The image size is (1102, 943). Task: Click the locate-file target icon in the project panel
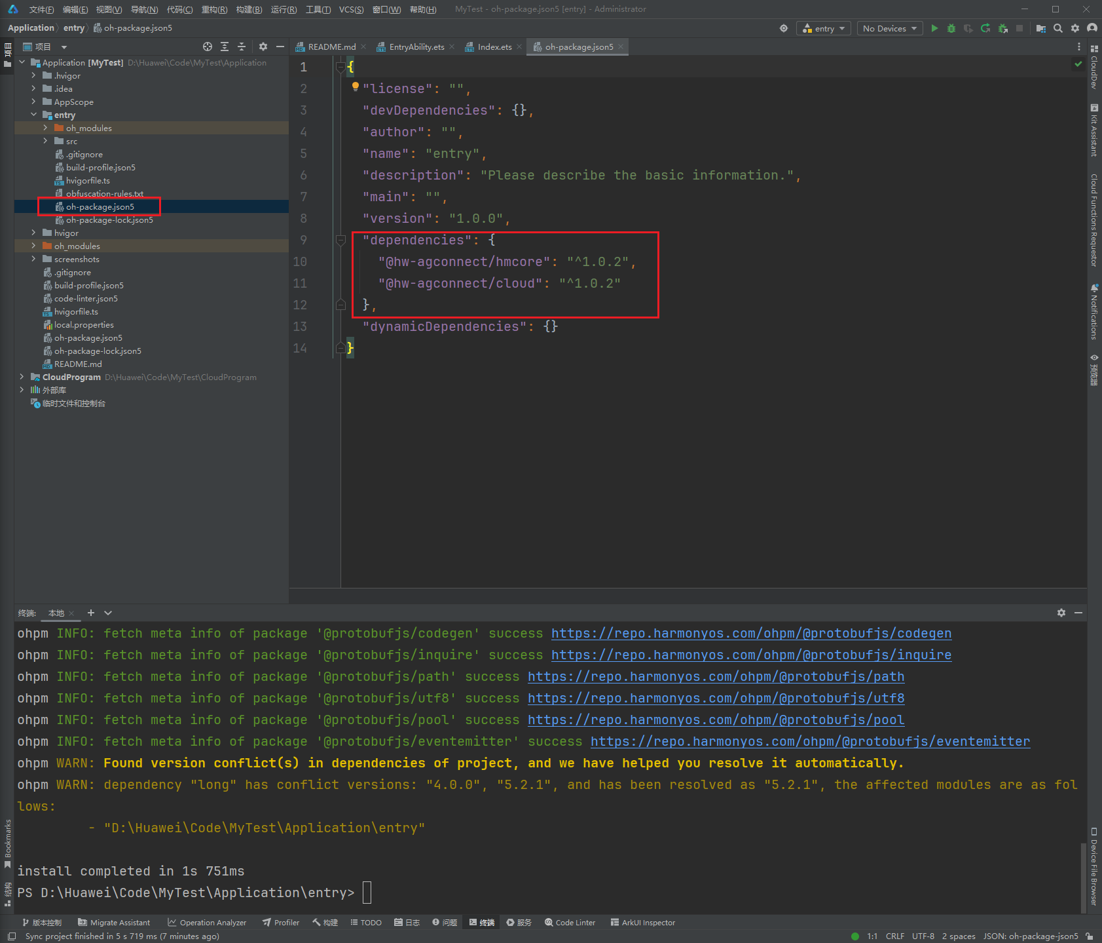pos(208,47)
